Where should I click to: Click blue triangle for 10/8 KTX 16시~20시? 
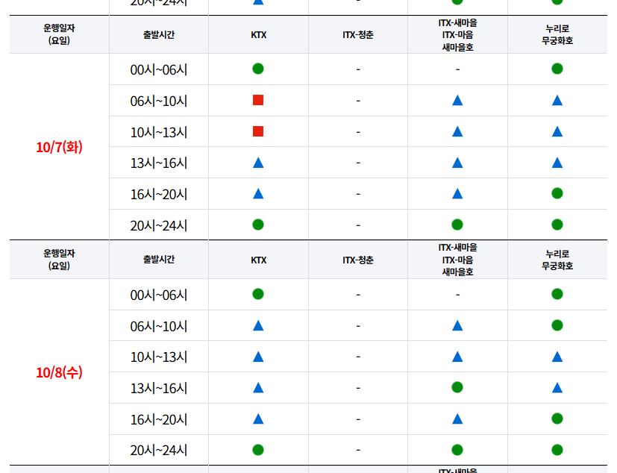pyautogui.click(x=258, y=419)
